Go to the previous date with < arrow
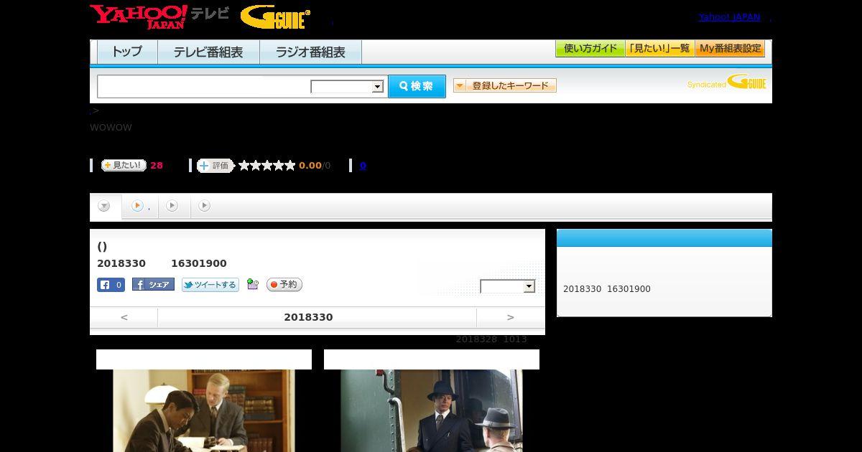 click(x=124, y=317)
